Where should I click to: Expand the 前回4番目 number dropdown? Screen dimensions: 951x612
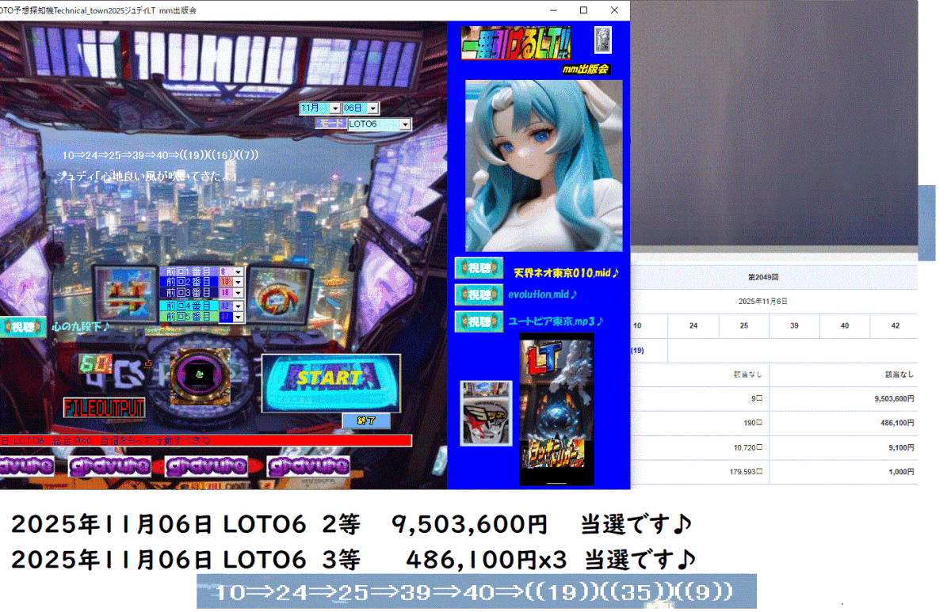coord(239,306)
